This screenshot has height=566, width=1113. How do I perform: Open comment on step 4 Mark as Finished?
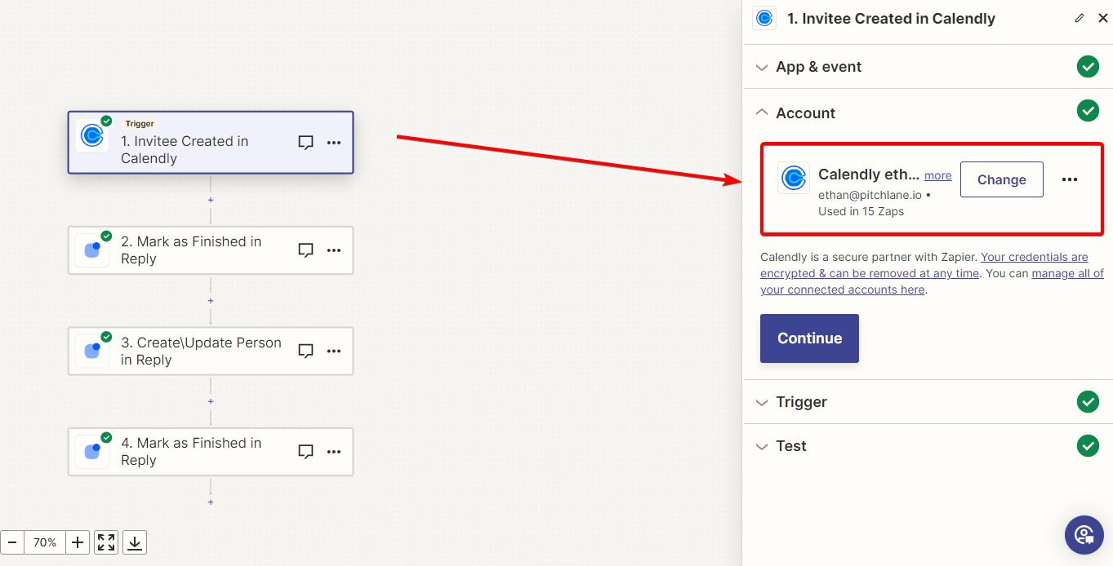pos(306,451)
